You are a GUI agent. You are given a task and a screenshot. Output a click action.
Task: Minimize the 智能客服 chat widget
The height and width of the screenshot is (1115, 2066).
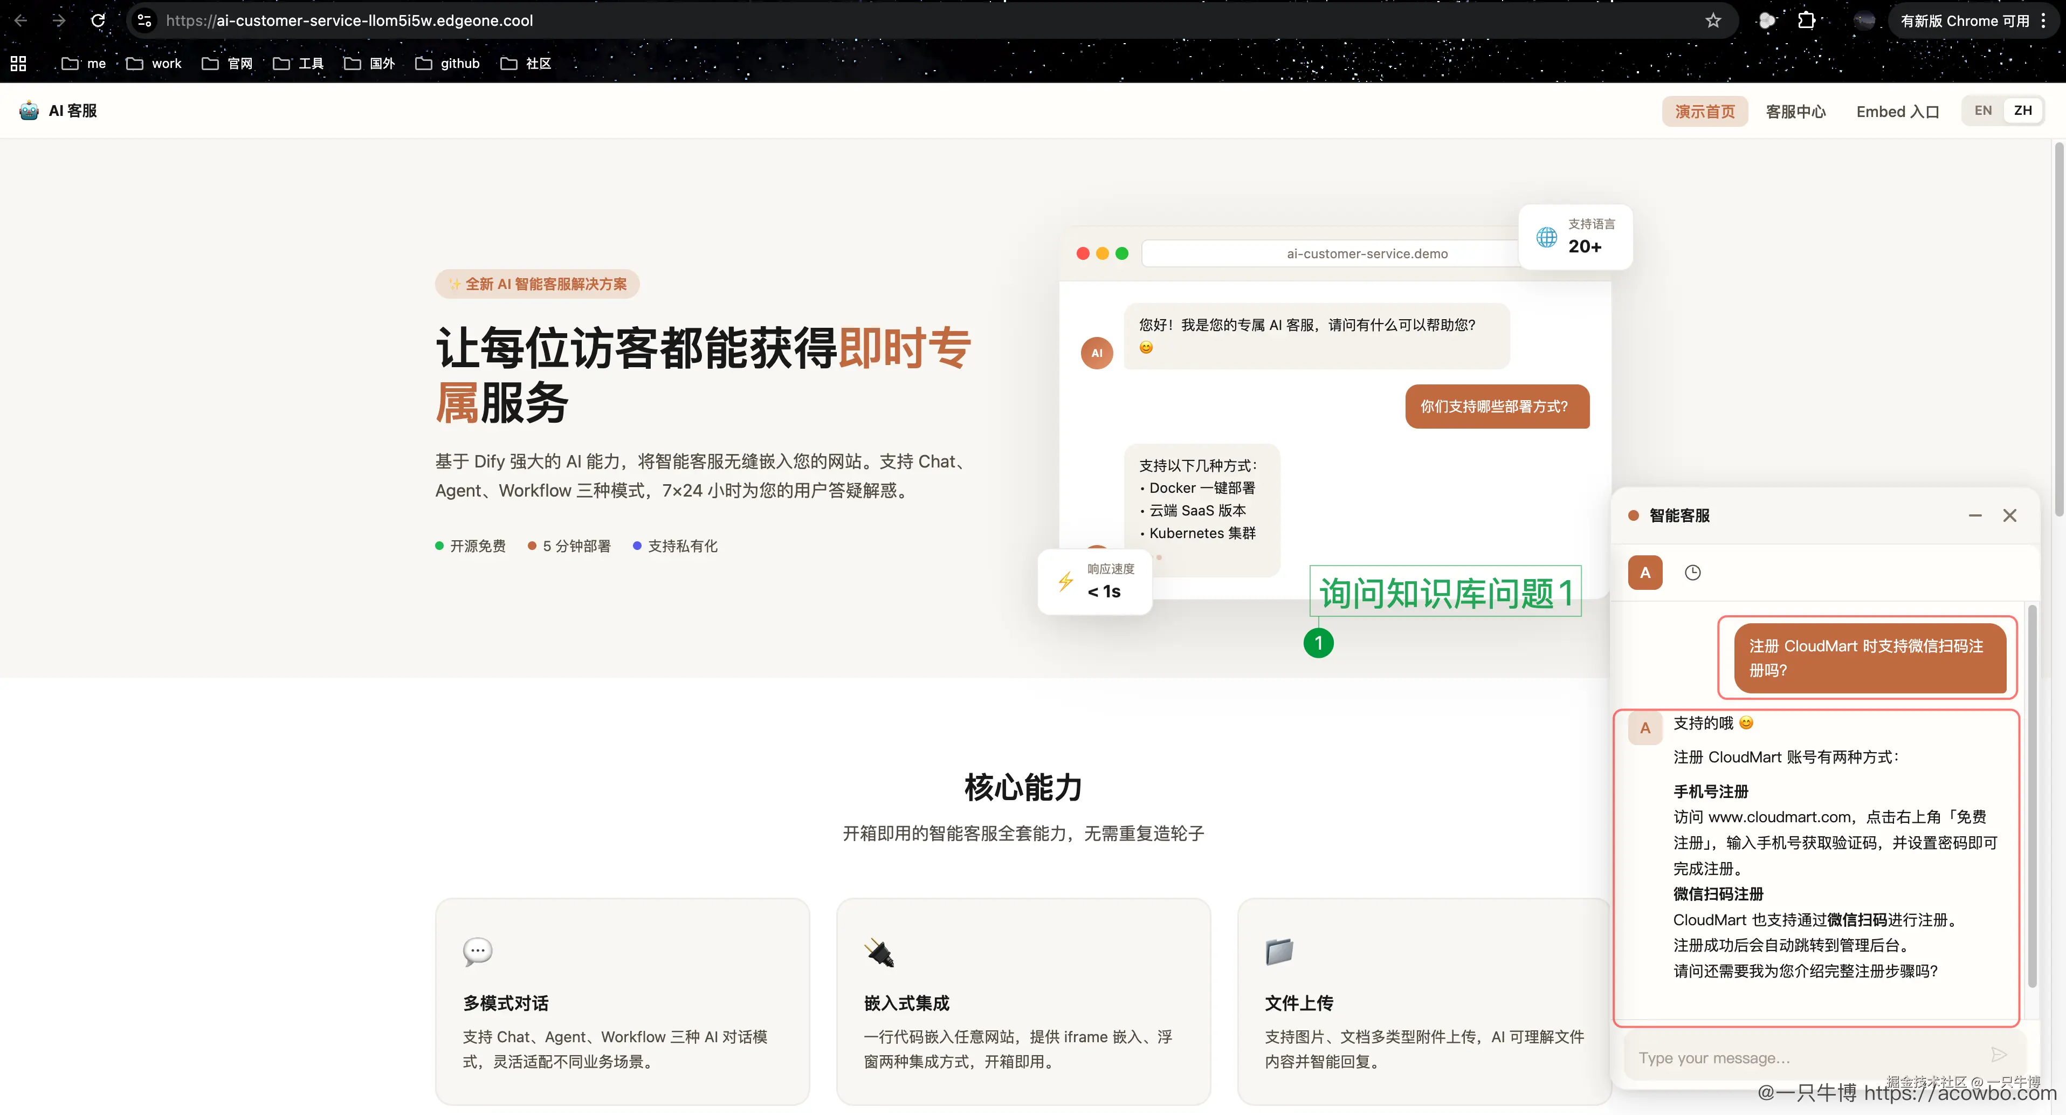[x=1974, y=515]
